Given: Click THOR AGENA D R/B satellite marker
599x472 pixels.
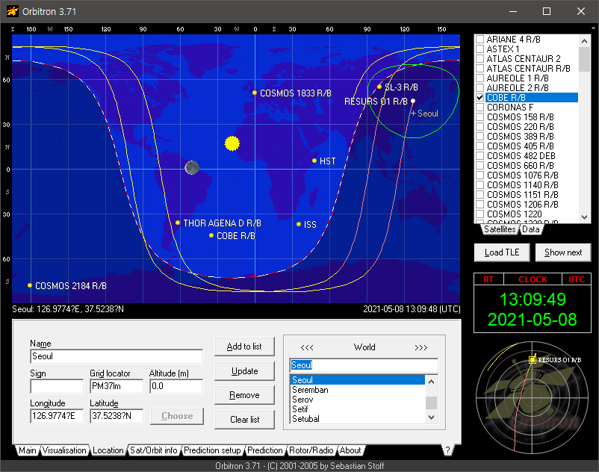Looking at the screenshot, I should pos(178,223).
